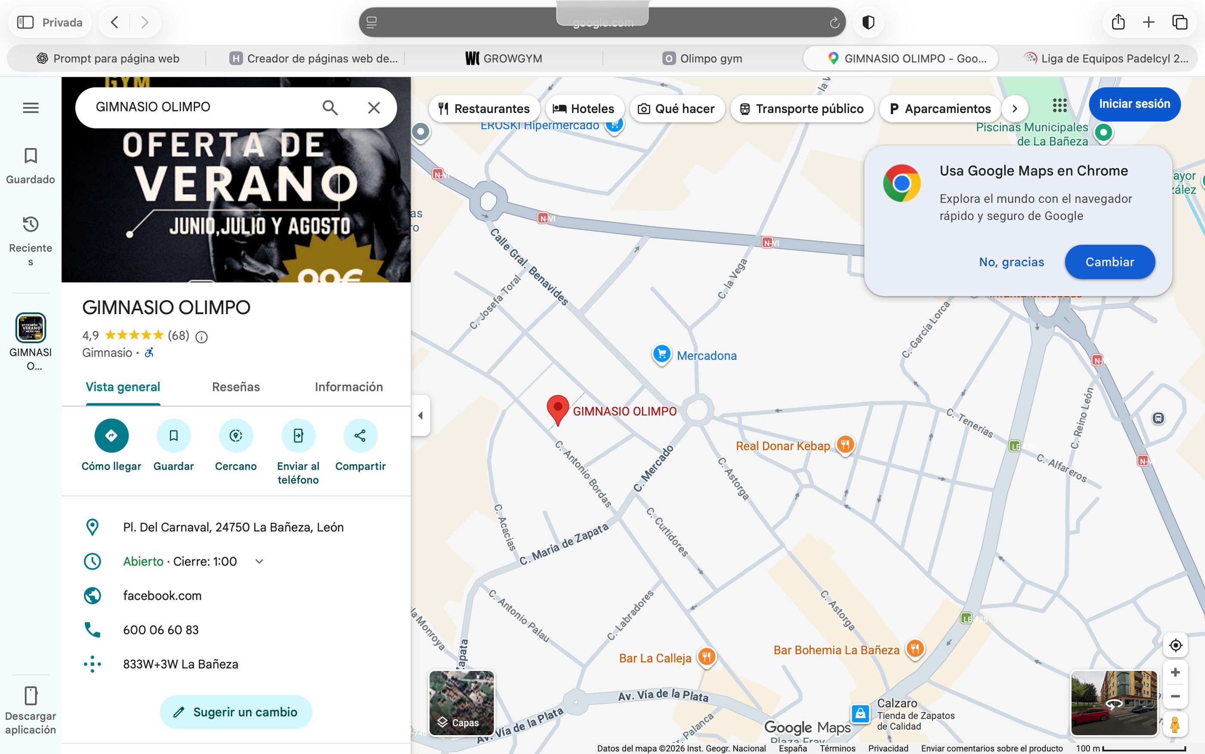1205x754 pixels.
Task: Expand the opening hours chevron
Action: [x=259, y=562]
